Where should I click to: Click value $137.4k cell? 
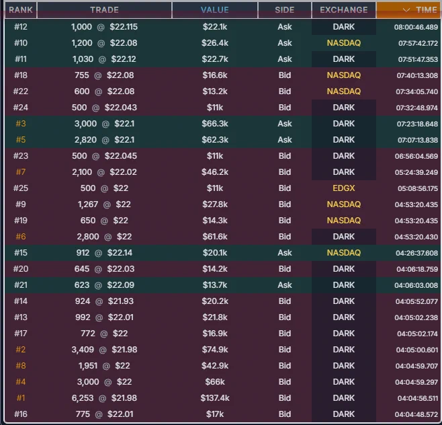215,398
